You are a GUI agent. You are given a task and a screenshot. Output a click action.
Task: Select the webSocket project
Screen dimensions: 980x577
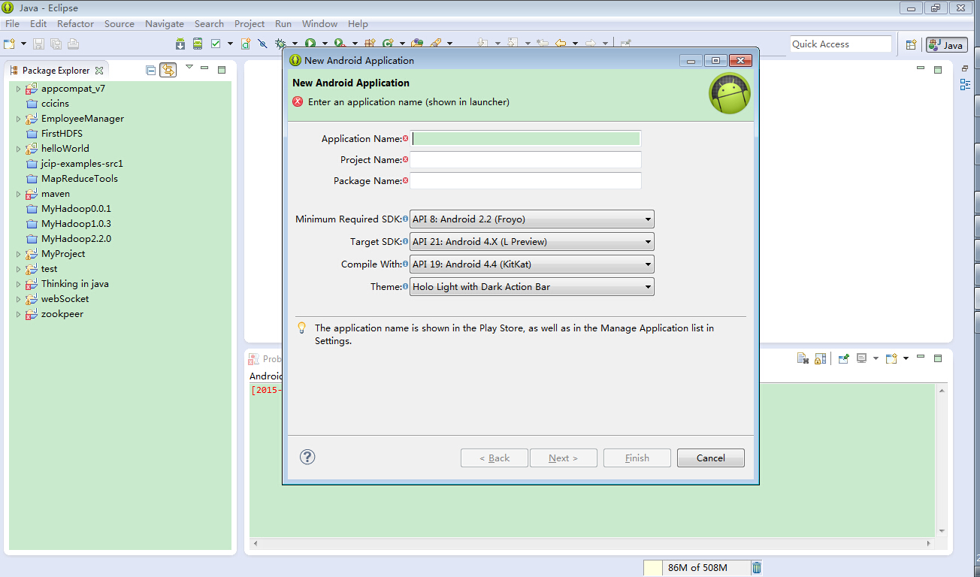click(65, 299)
